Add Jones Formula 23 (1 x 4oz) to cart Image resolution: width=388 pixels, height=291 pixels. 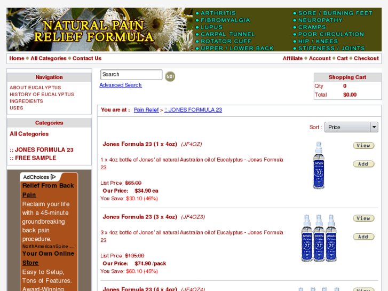[x=363, y=164]
